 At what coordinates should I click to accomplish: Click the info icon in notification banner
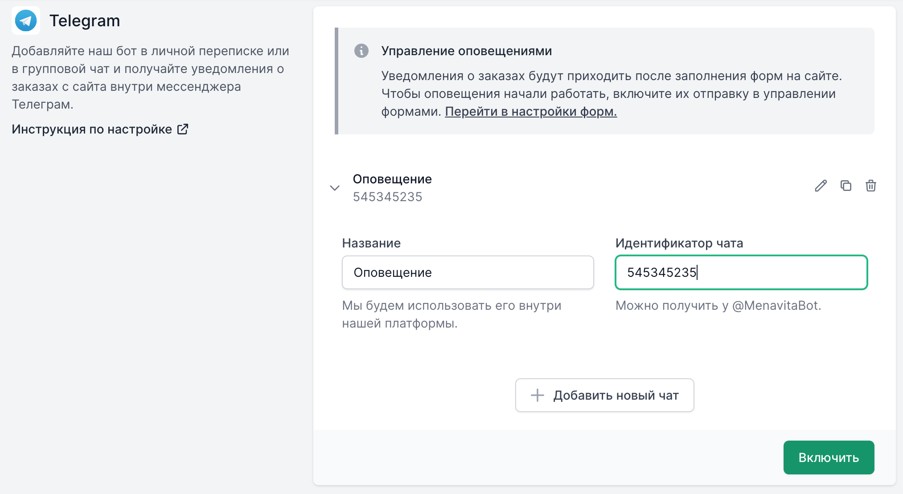coord(361,51)
